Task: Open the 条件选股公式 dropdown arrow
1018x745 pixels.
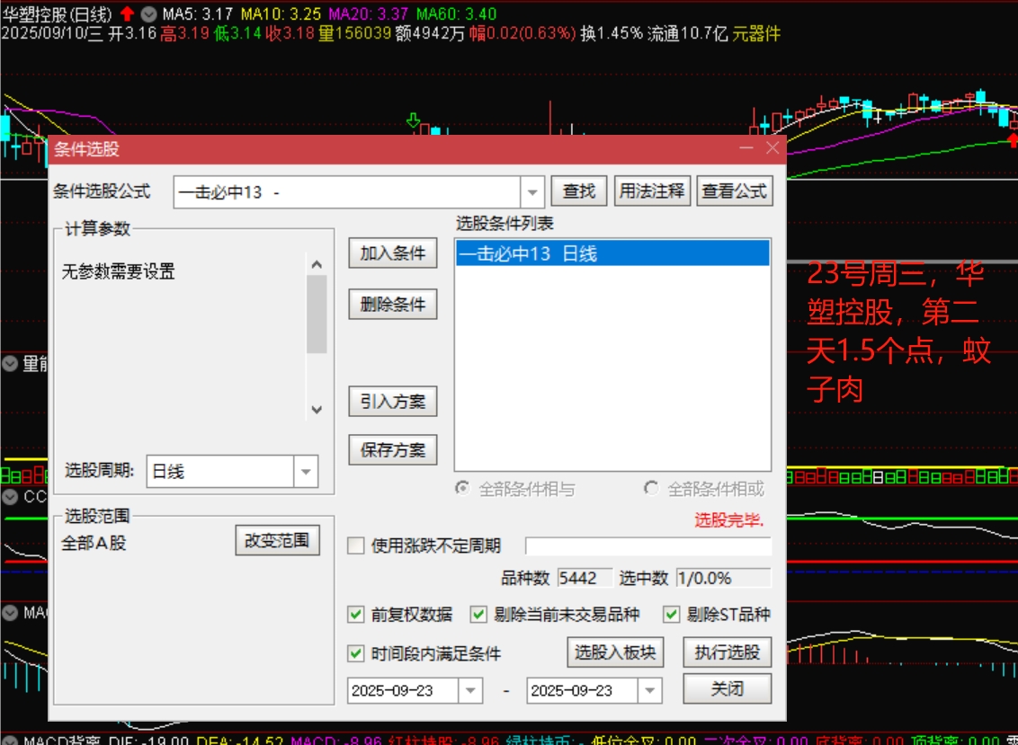Action: point(531,192)
